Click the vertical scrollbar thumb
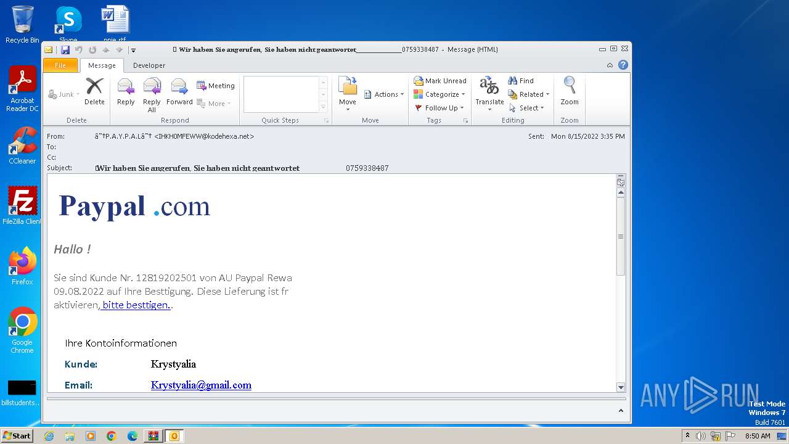This screenshot has width=789, height=444. click(621, 236)
